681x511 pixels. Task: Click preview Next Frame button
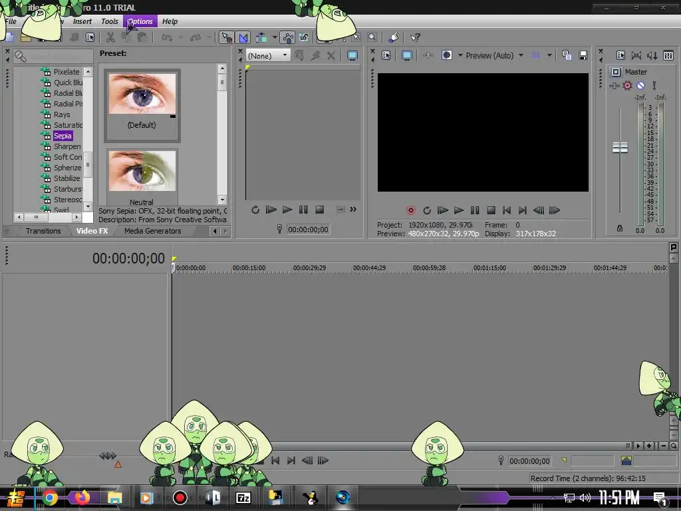[x=554, y=210]
